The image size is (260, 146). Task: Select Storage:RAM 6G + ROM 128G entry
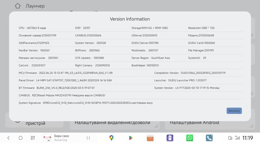pyautogui.click(x=149, y=28)
